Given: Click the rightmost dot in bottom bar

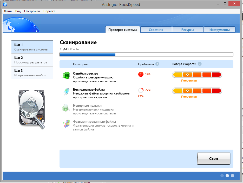Looking at the screenshot, I should pyautogui.click(x=232, y=175).
